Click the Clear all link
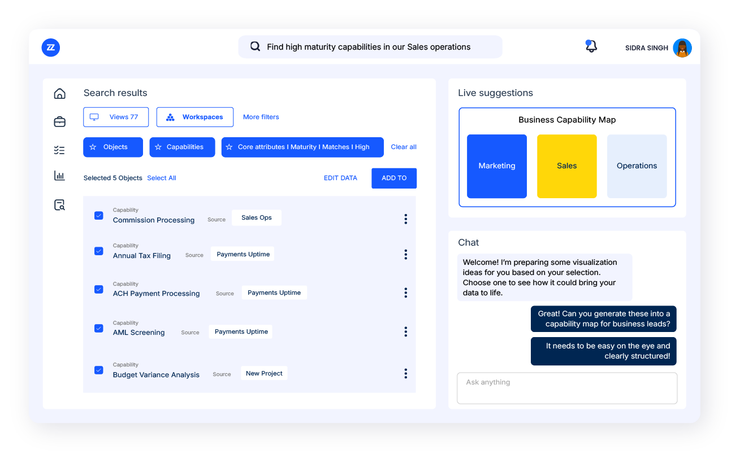This screenshot has height=463, width=740. (x=404, y=147)
